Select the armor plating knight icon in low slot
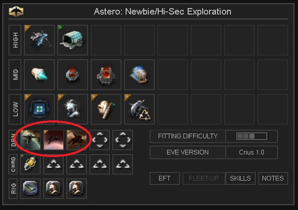Screen dimensions: 298x210 pyautogui.click(x=73, y=109)
